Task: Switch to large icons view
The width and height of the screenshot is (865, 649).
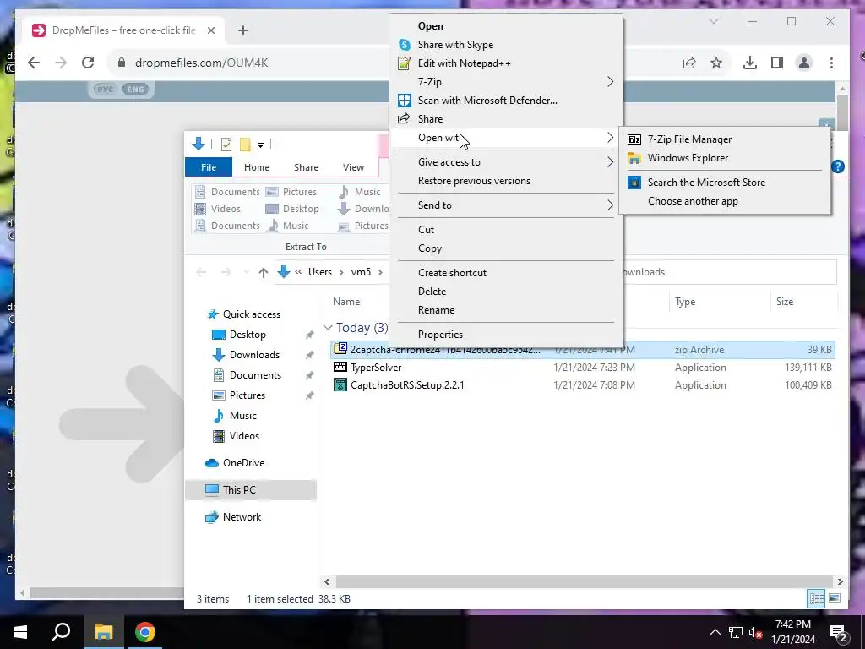Action: (835, 599)
